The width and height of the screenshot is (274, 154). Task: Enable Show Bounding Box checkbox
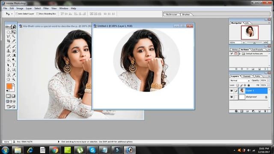tap(37, 14)
